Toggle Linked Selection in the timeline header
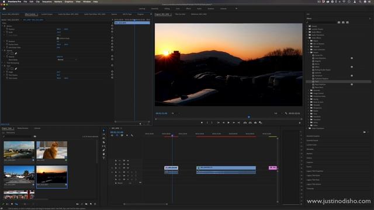 [x=122, y=135]
